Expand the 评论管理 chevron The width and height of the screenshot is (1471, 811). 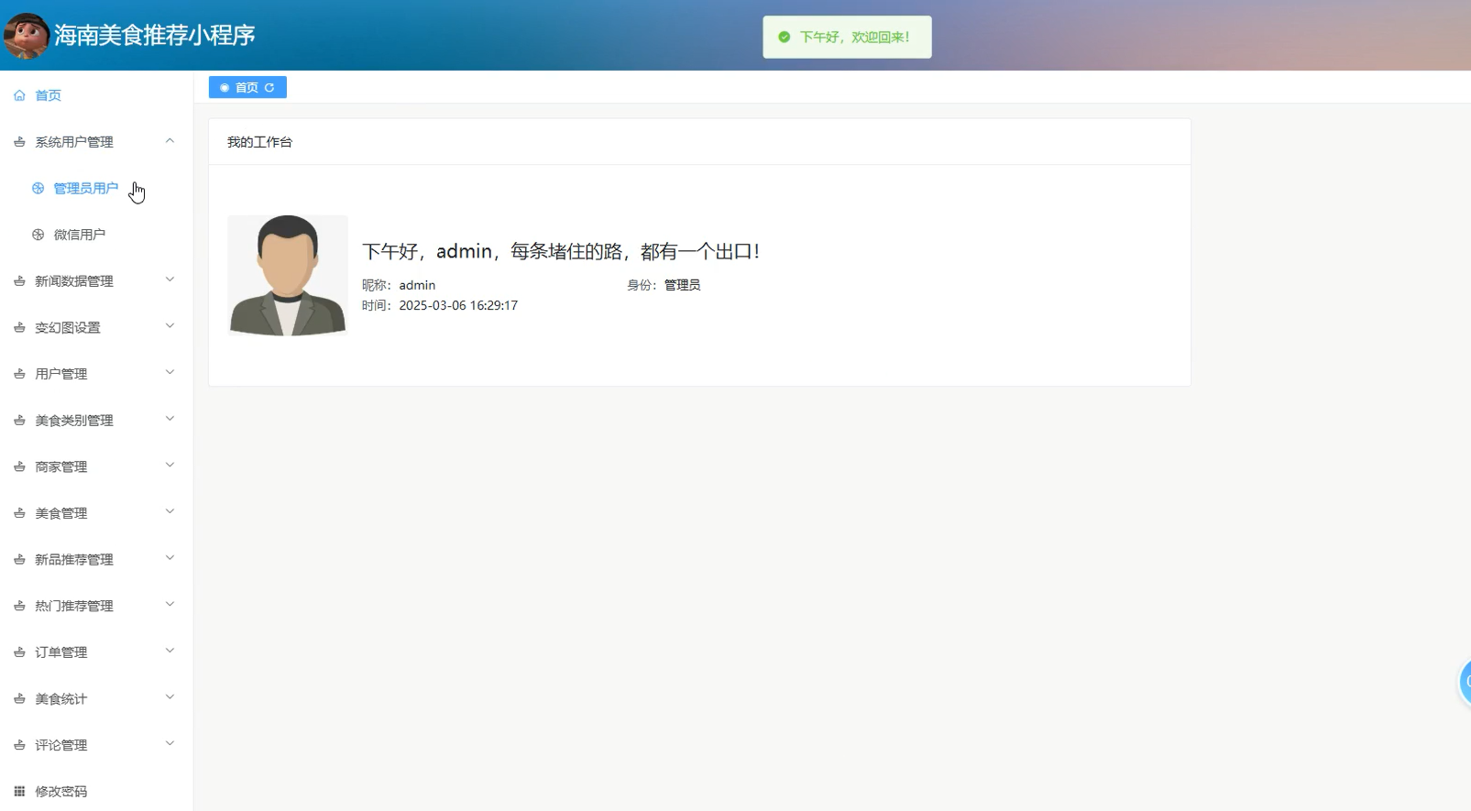tap(170, 744)
